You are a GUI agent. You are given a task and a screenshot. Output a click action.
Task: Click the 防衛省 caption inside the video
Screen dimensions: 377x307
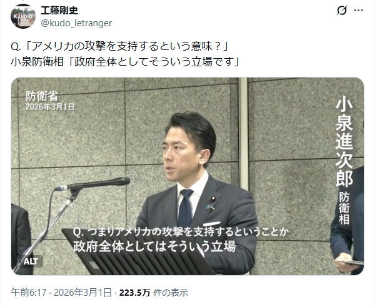pyautogui.click(x=42, y=96)
